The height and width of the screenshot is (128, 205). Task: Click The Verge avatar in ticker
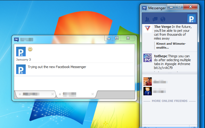[x=148, y=28]
